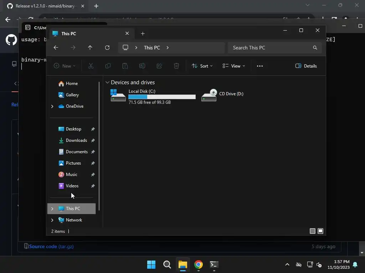Viewport: 365px width, 273px height.
Task: Click the Local Disk C: usage bar
Action: click(x=162, y=97)
